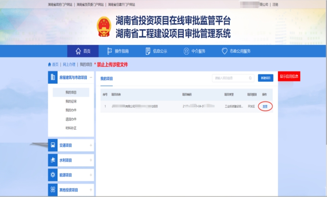Open the 信息公示 navigation item
This screenshot has height=197, width=327.
click(x=156, y=51)
